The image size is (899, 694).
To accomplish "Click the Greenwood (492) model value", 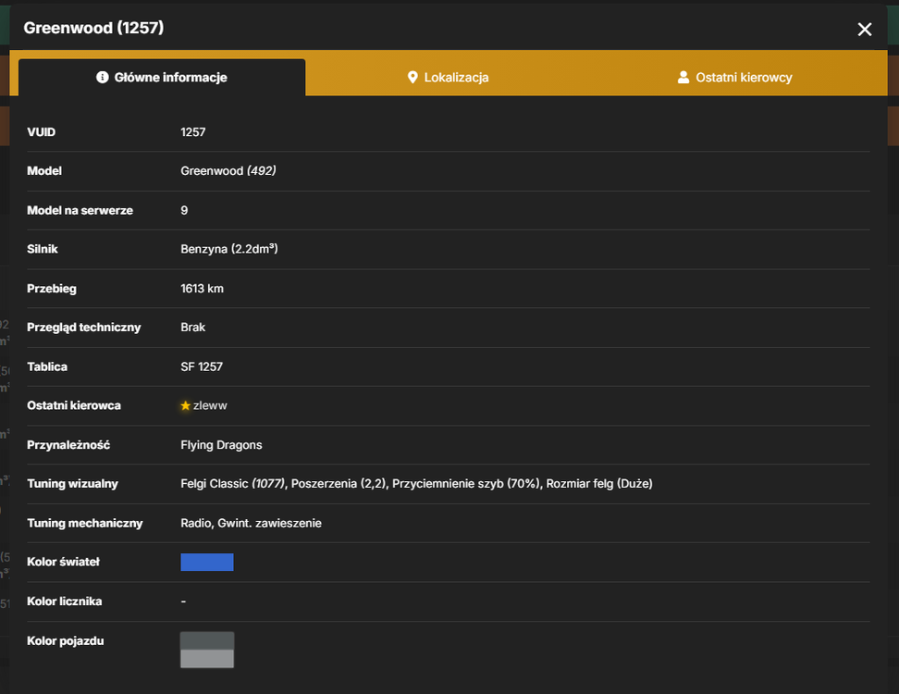I will pyautogui.click(x=228, y=171).
